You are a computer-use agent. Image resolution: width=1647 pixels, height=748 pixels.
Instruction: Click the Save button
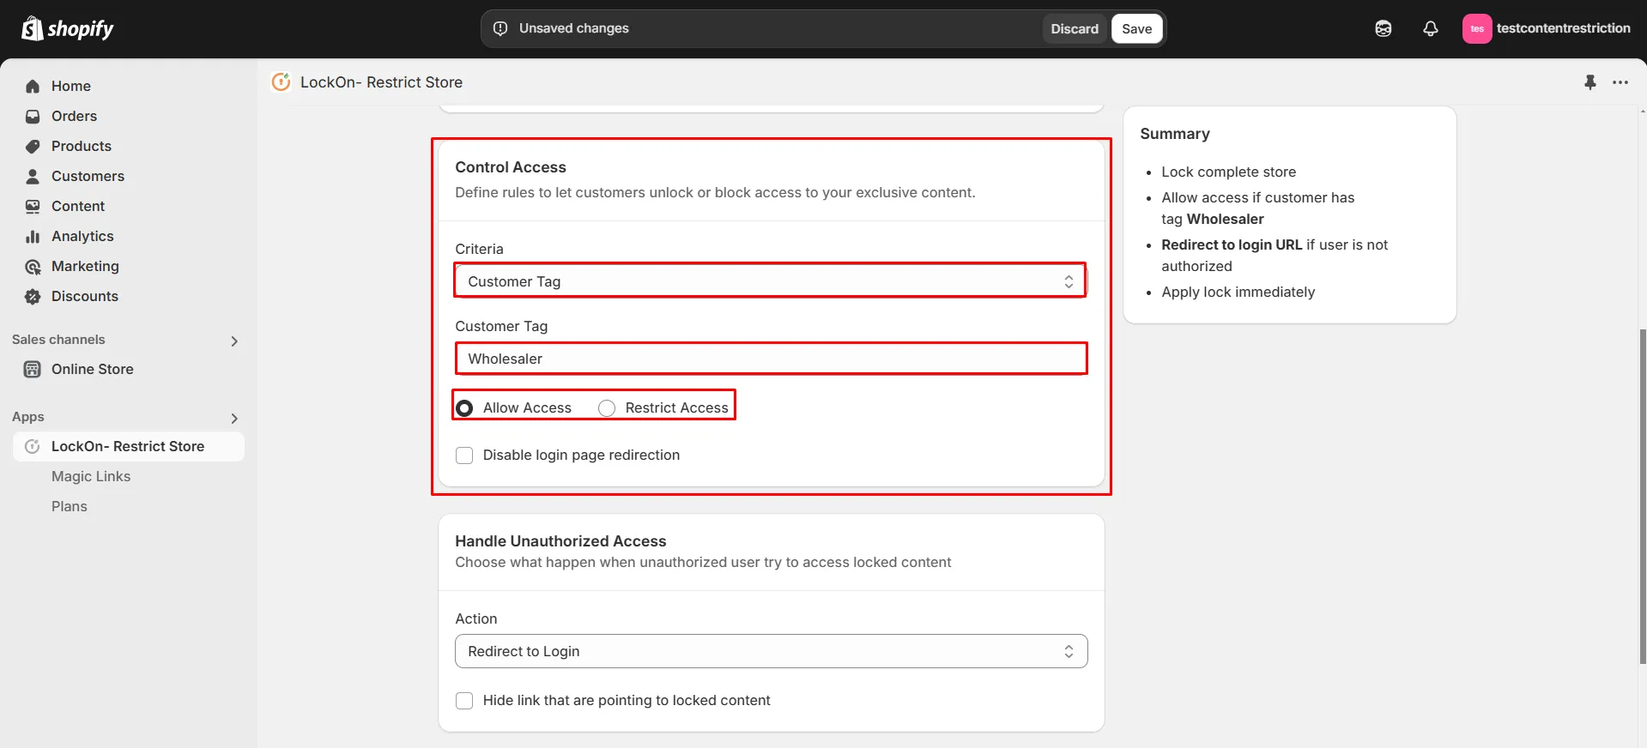(1136, 28)
